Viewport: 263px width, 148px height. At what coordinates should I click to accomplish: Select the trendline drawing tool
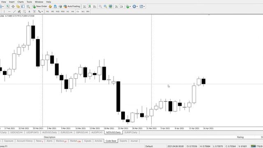click(14, 12)
